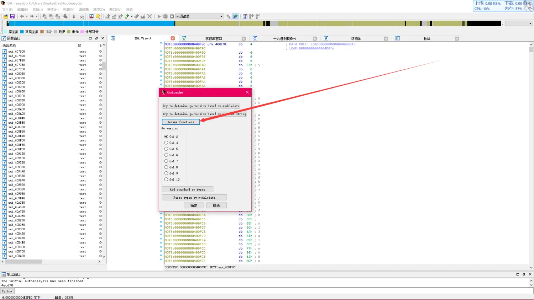Start the debugger with the play icon
This screenshot has width=534, height=300.
159,16
